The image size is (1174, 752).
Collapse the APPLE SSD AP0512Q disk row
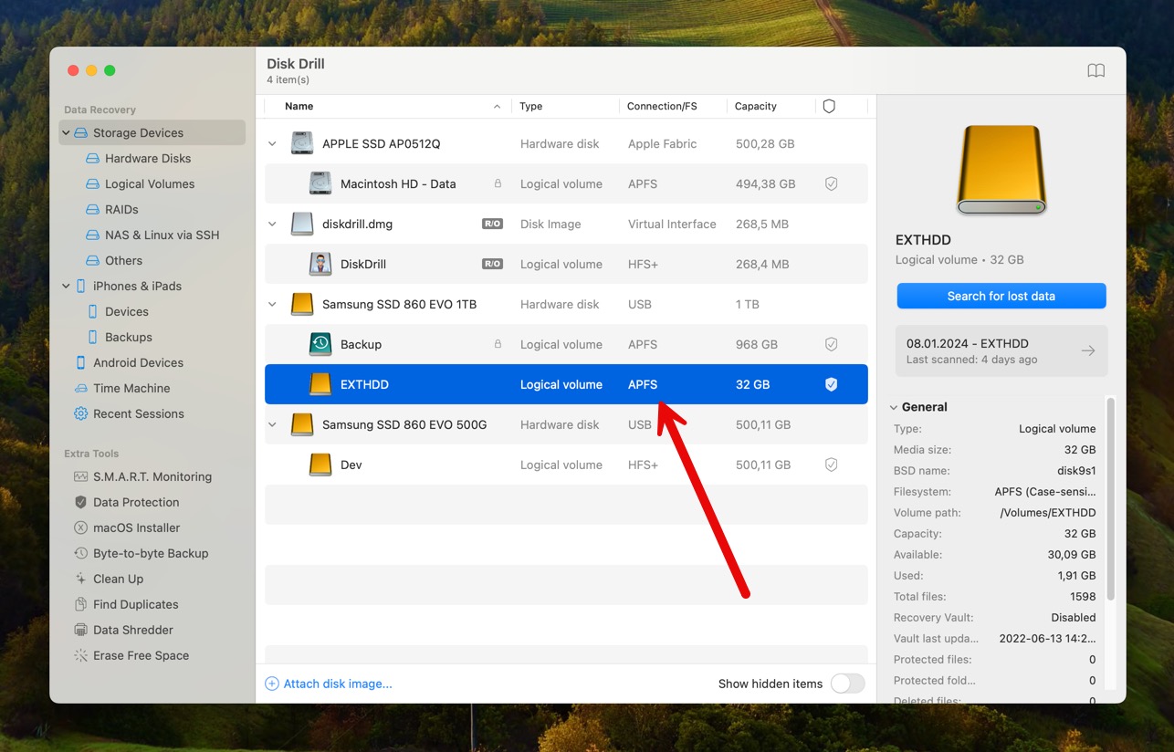coord(272,144)
